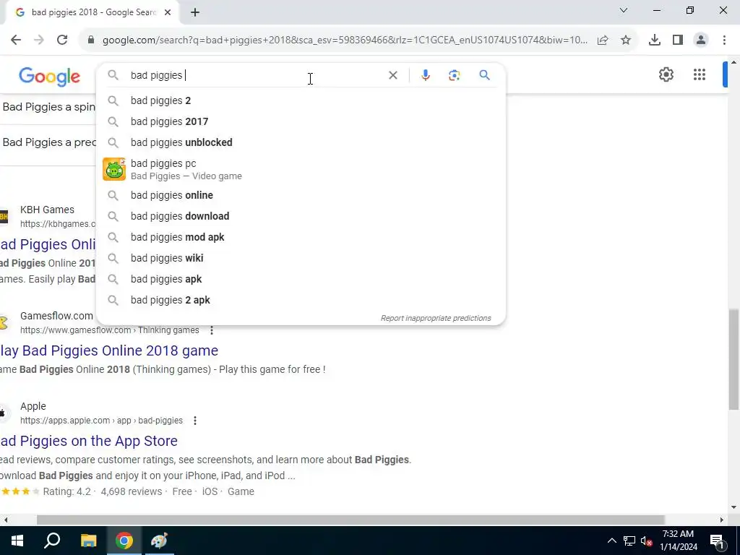Click Report inappropriate predictions link
The width and height of the screenshot is (740, 555).
436,318
